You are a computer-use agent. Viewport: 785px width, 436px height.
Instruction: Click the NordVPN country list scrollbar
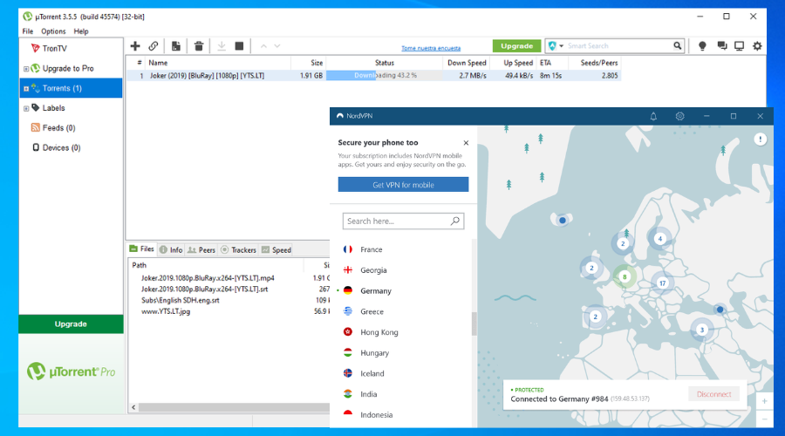(x=474, y=324)
